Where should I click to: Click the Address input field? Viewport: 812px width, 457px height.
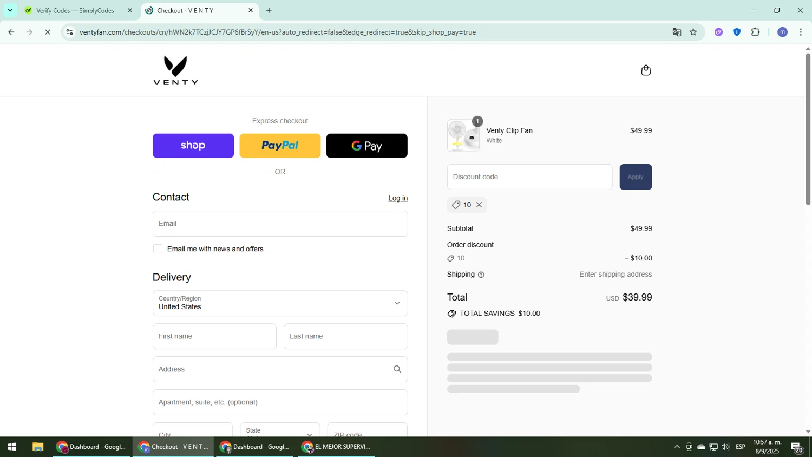click(280, 369)
